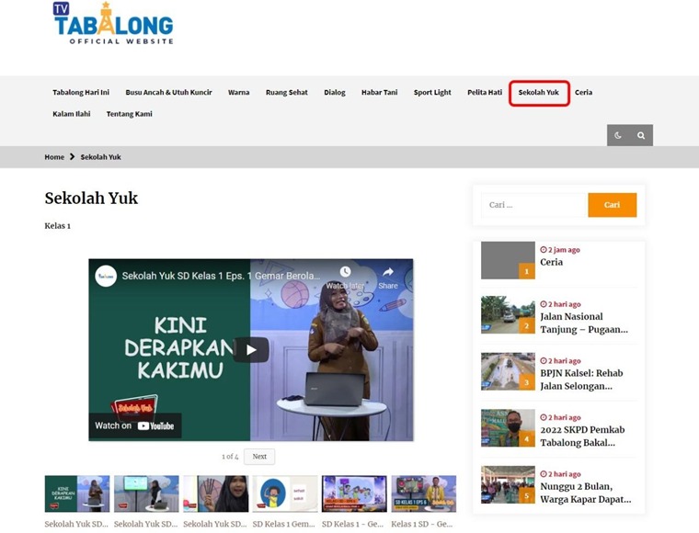Click the channel avatar in video header

point(106,276)
